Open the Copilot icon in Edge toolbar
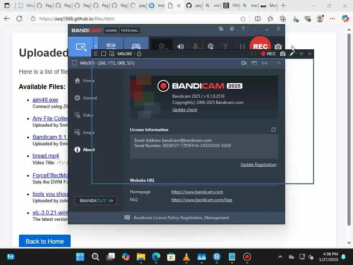 pos(345,19)
